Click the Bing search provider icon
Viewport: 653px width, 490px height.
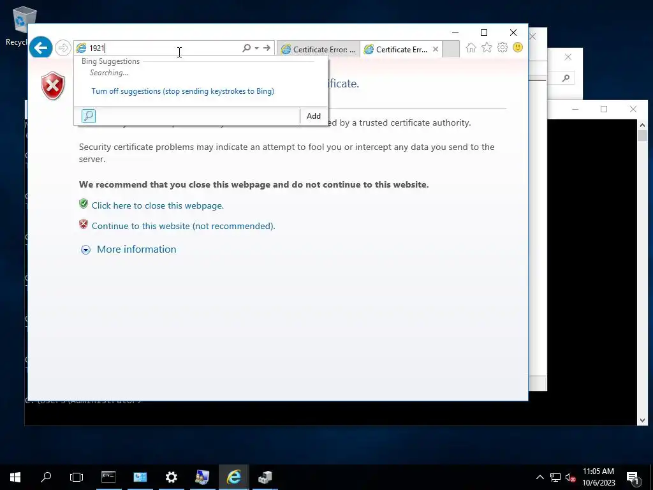click(x=88, y=116)
